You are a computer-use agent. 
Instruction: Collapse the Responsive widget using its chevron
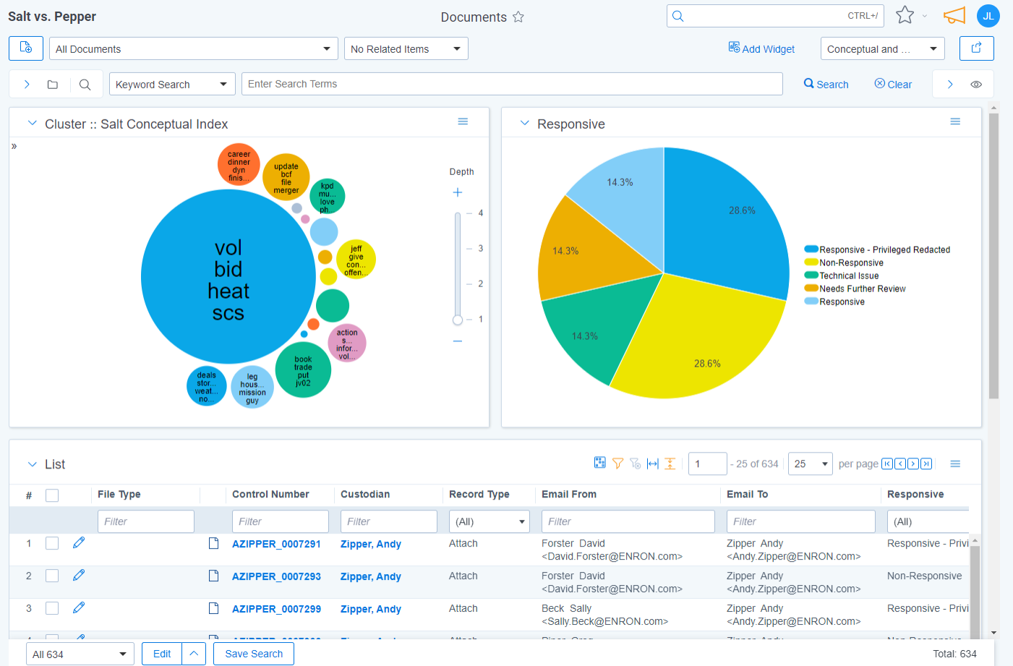(x=524, y=123)
